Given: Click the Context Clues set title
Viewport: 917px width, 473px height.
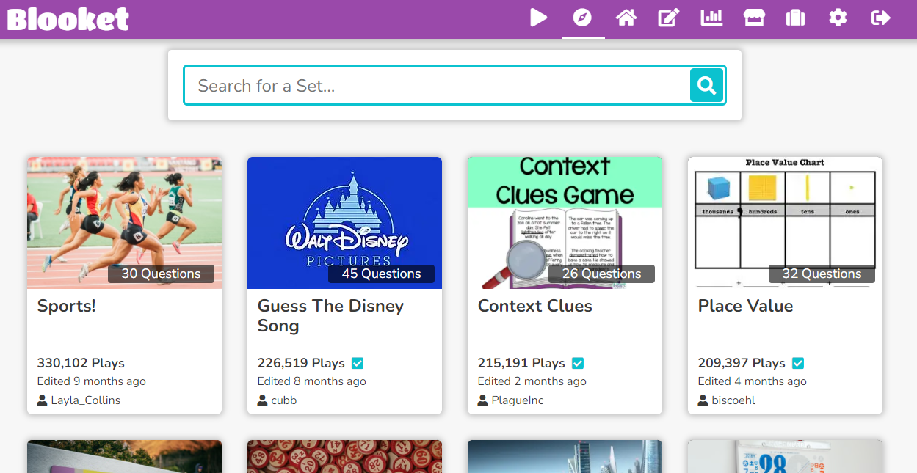Looking at the screenshot, I should (535, 306).
